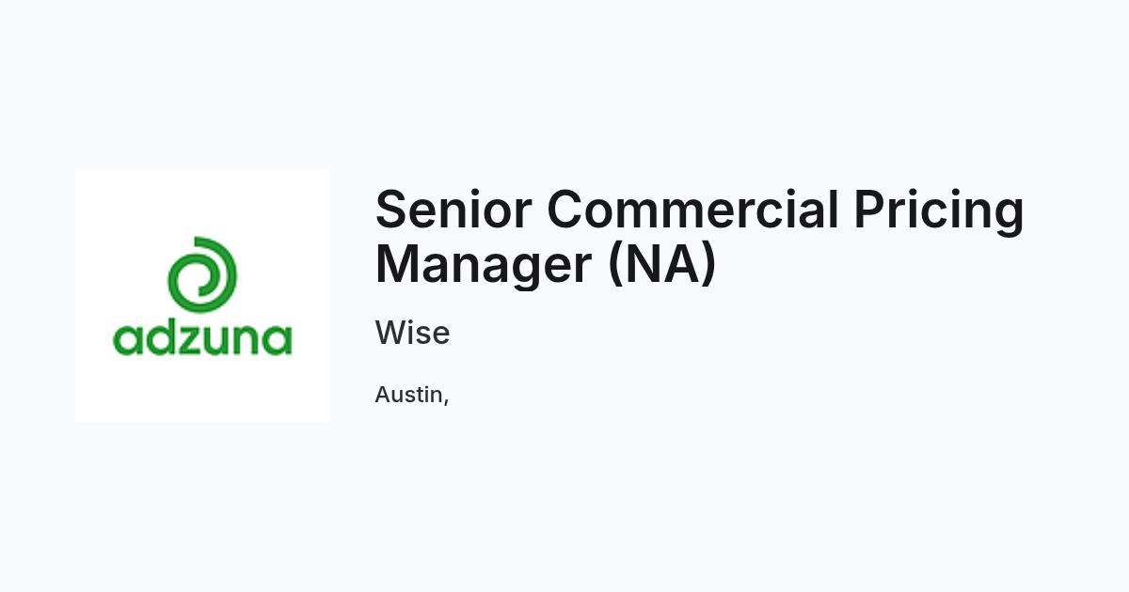Open the Wise company name
Viewport: 1129px width, 592px height.
(412, 333)
